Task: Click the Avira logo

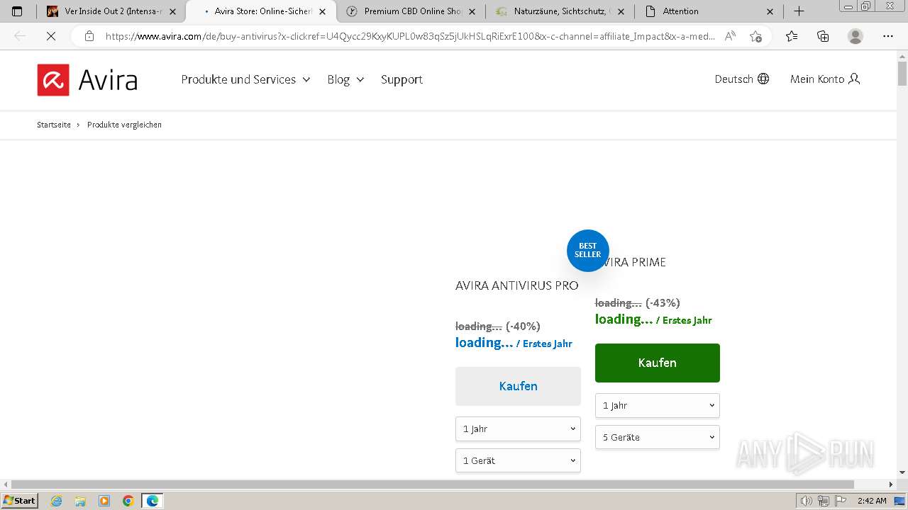Action: pos(87,79)
